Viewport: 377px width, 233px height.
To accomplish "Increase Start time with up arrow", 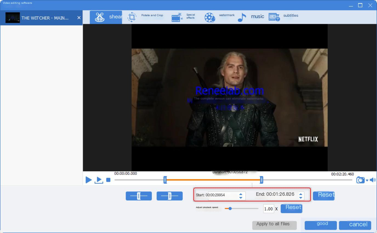I will (x=241, y=194).
